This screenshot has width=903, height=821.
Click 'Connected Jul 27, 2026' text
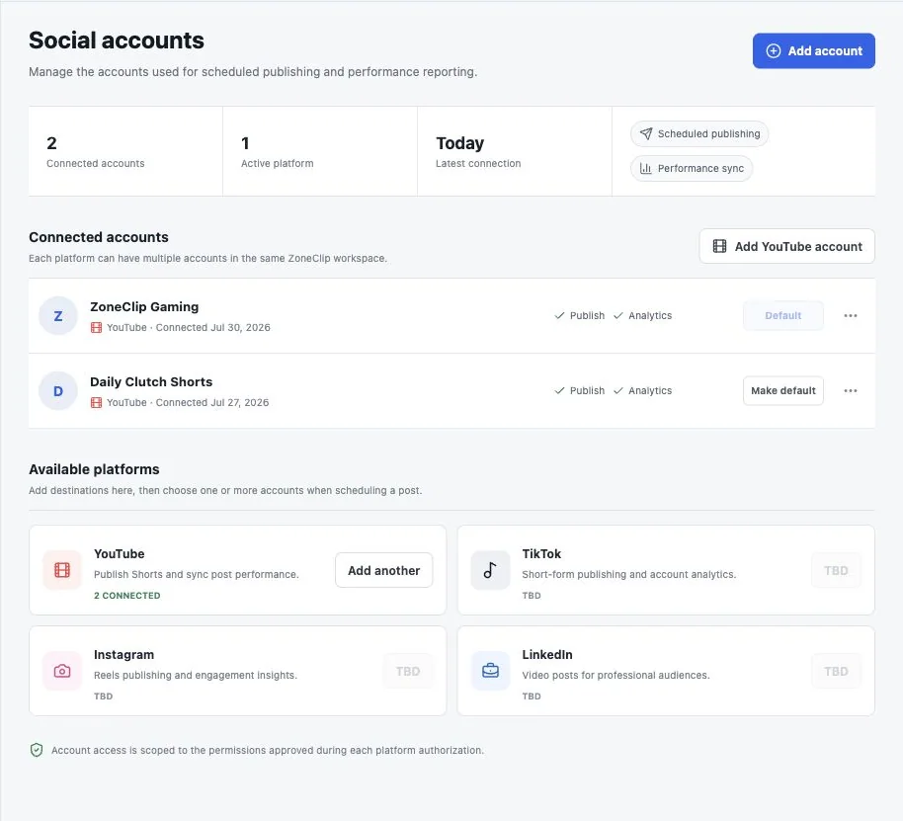(212, 402)
